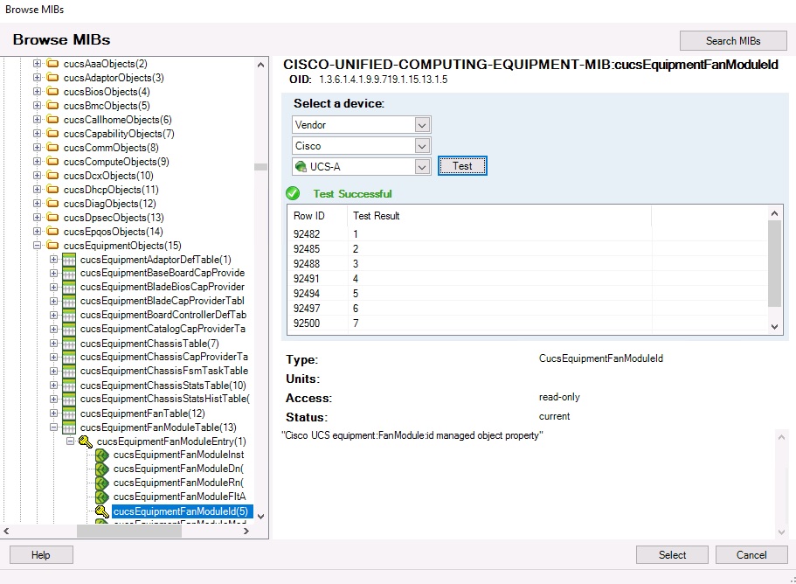Expand cucsBiosObjects(4) node
Viewport: 796px width, 584px height.
click(x=37, y=92)
